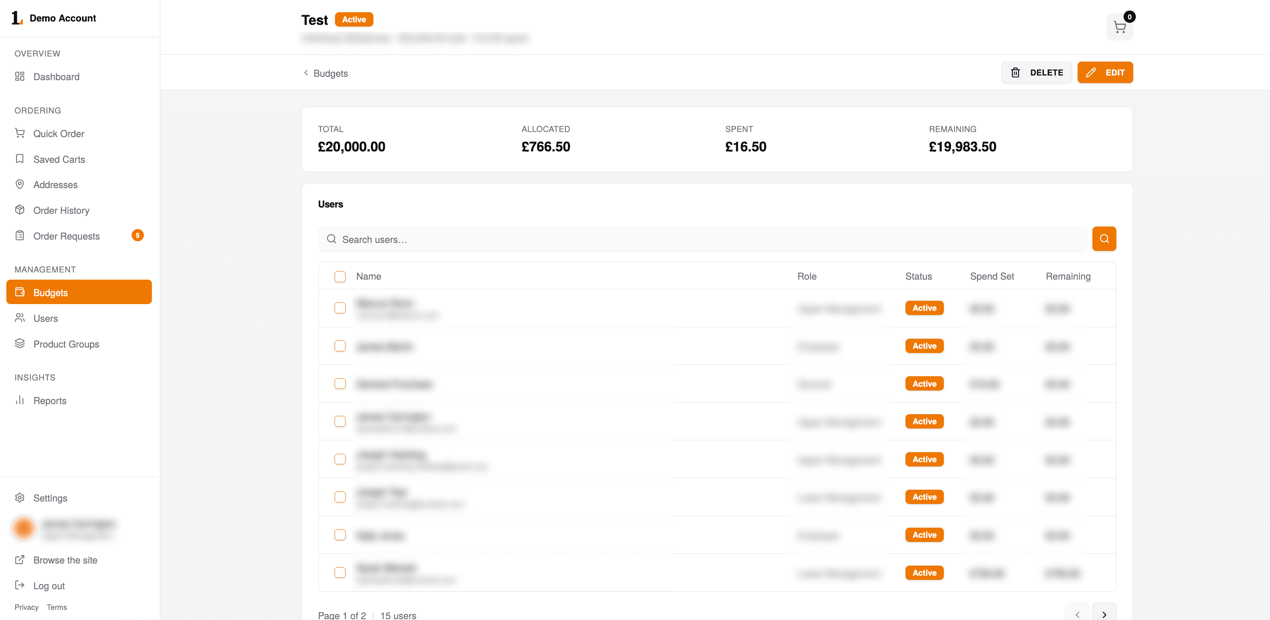Click the user avatar in the sidebar

(x=24, y=528)
